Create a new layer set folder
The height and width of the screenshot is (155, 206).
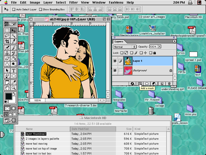(147, 84)
